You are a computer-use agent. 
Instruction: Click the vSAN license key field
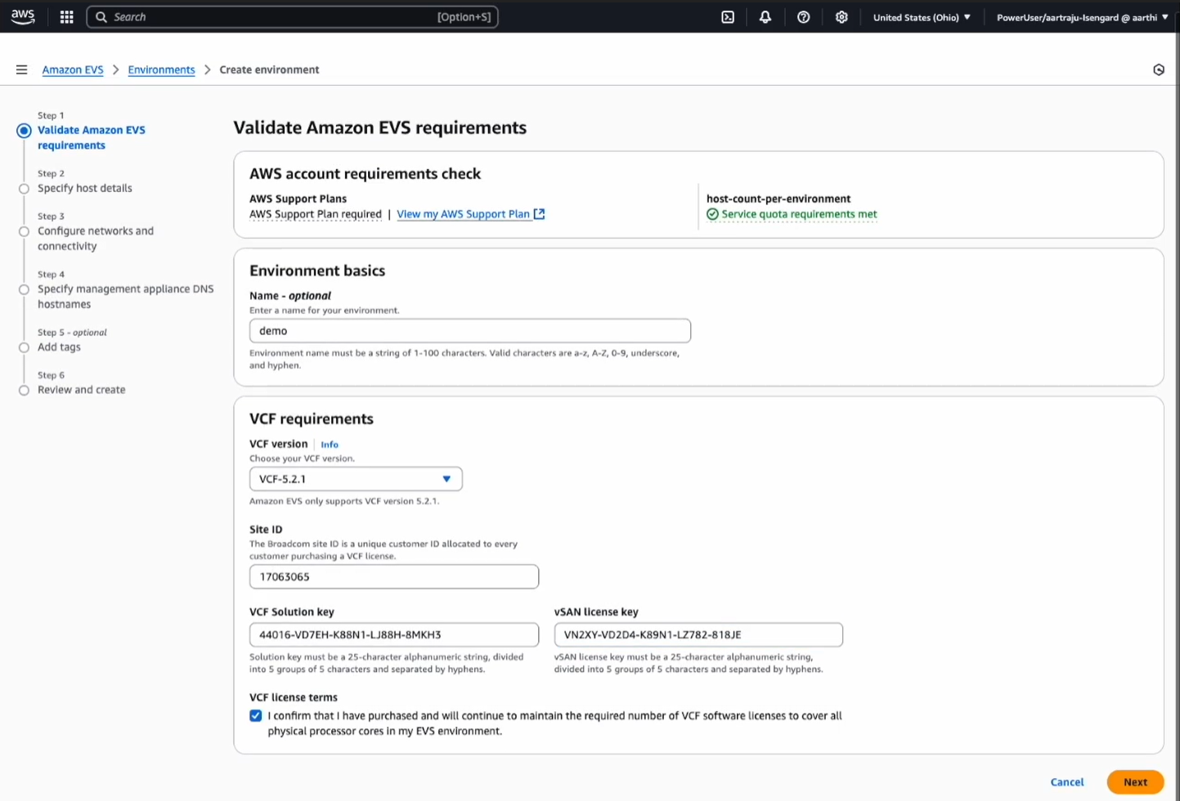click(698, 635)
